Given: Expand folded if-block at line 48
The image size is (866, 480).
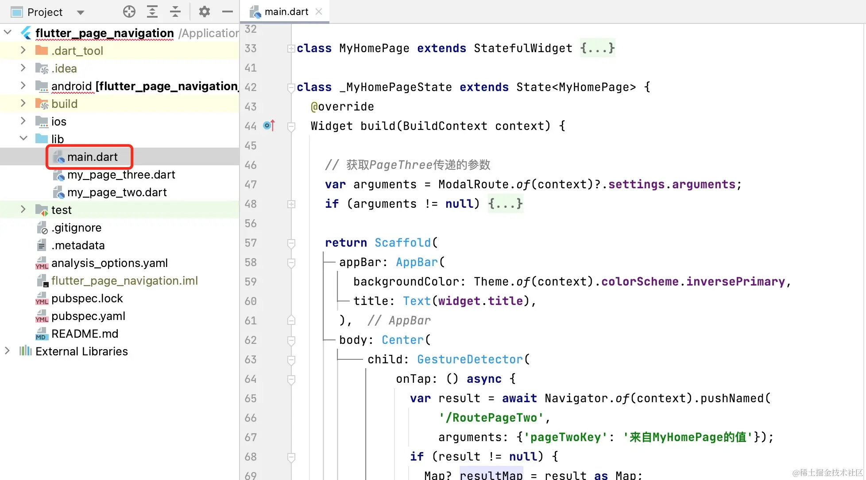Looking at the screenshot, I should click(x=291, y=204).
